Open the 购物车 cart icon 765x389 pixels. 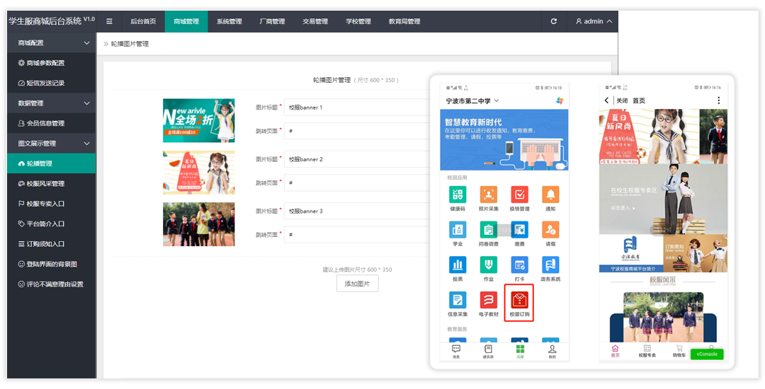[x=679, y=349]
